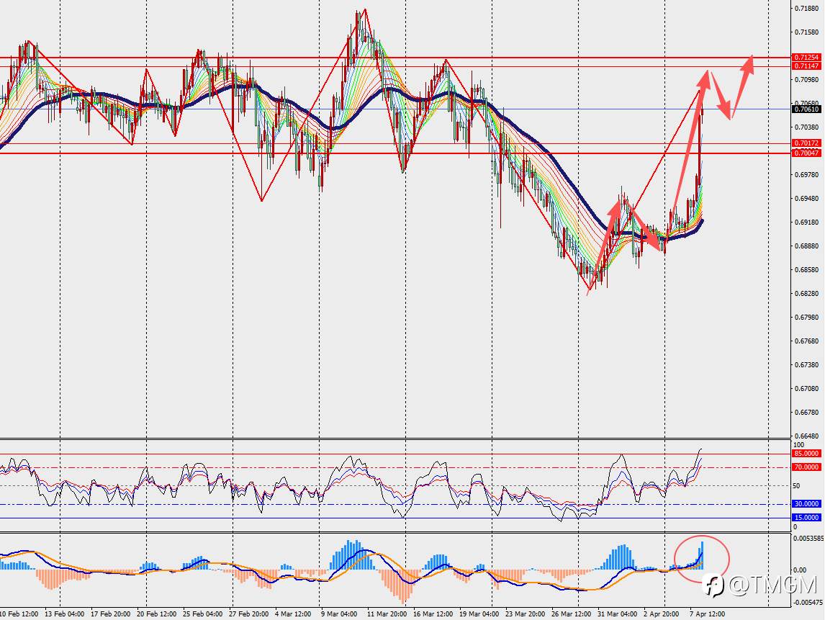
Task: Click the 0.67380 price axis value
Action: tap(806, 364)
